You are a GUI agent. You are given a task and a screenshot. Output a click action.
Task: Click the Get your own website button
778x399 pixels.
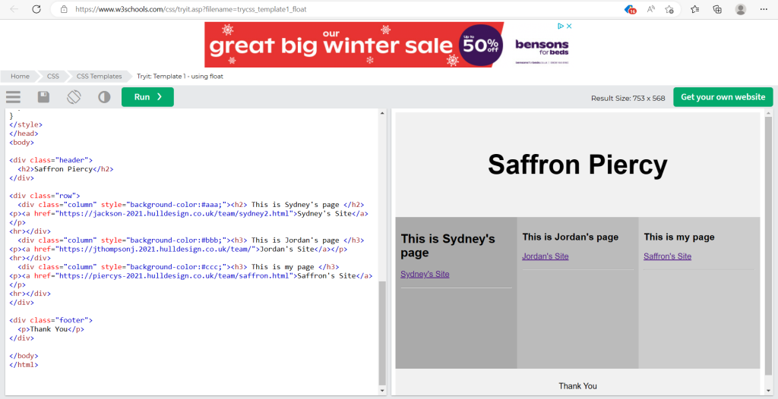[723, 97]
